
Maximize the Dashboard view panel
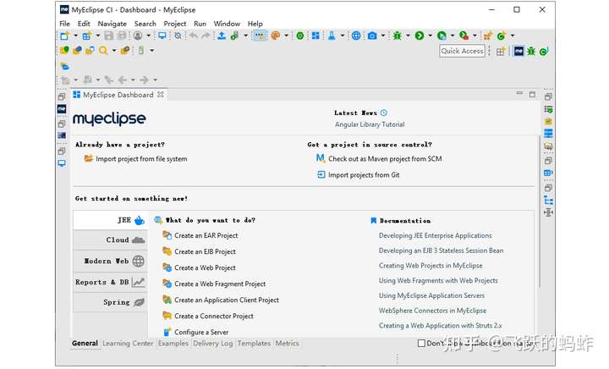point(532,95)
